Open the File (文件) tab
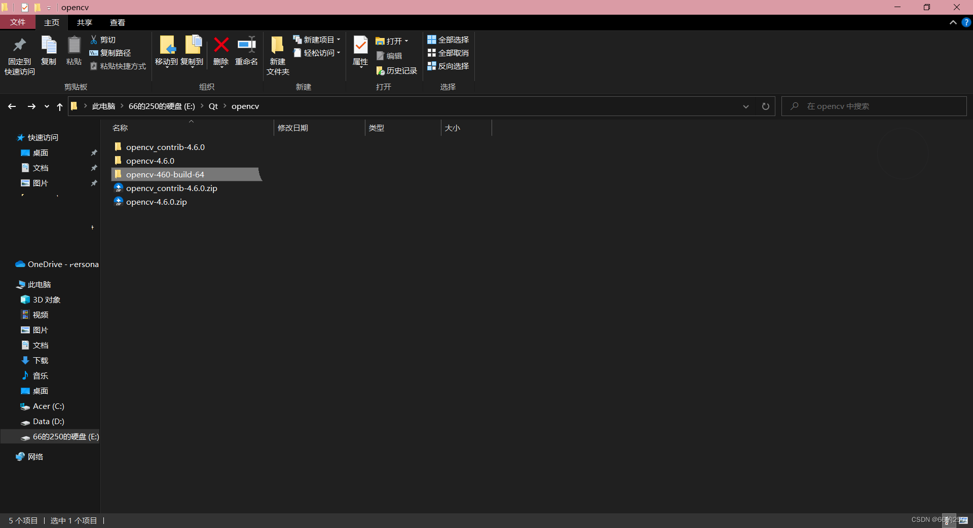Image resolution: width=973 pixels, height=528 pixels. tap(18, 22)
